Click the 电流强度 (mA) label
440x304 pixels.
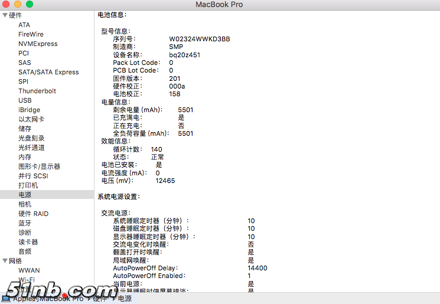pyautogui.click(x=124, y=173)
